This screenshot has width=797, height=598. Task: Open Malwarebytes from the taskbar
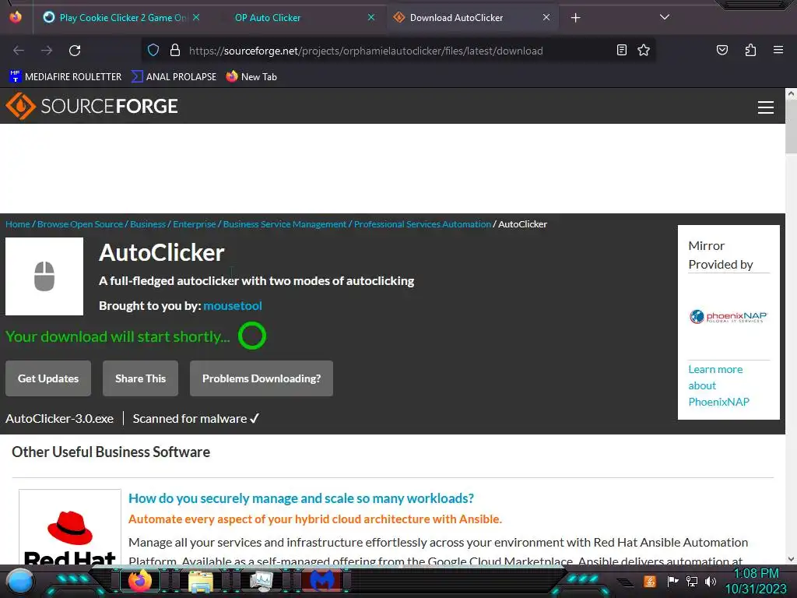[x=322, y=581]
